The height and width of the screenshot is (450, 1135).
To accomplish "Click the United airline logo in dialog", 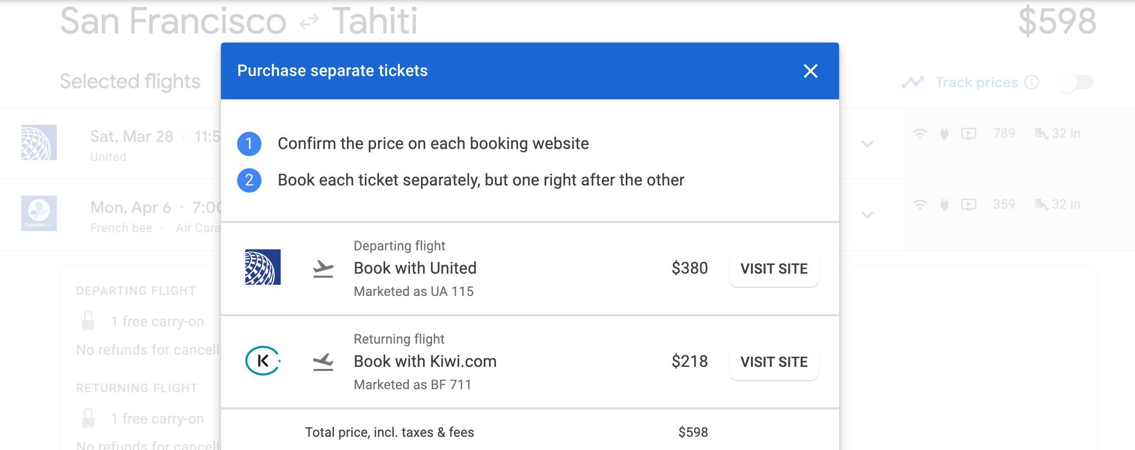I will point(262,267).
